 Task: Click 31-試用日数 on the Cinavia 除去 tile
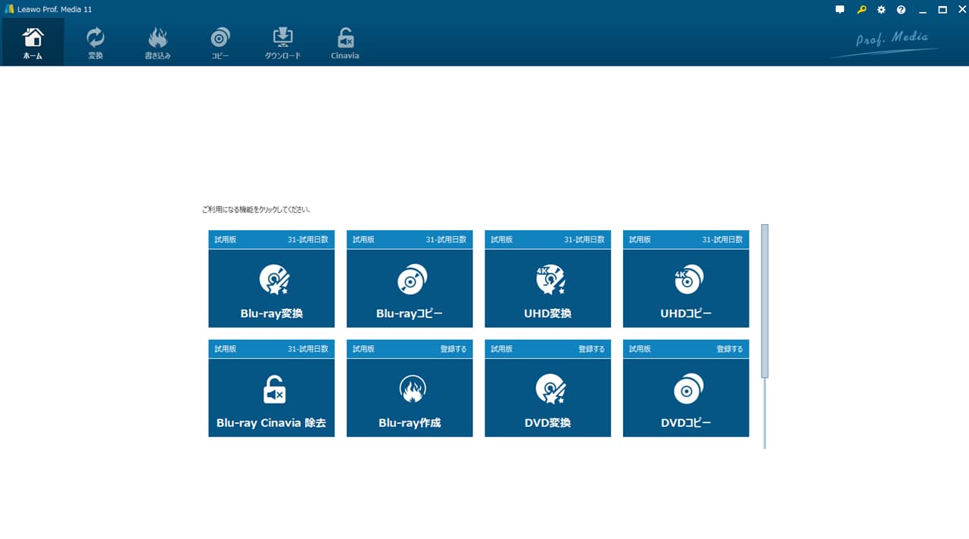308,349
